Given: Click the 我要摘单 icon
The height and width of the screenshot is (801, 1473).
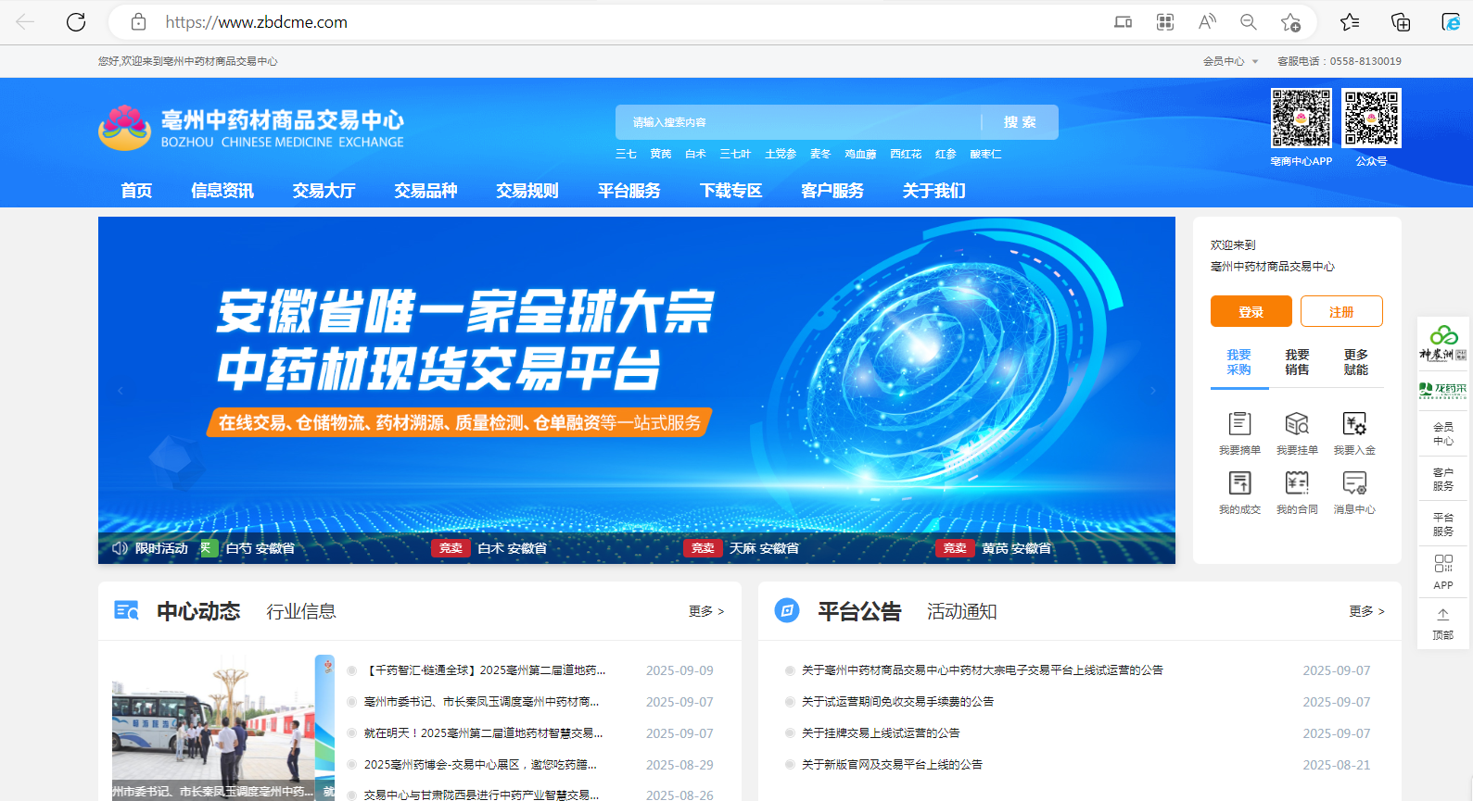Looking at the screenshot, I should coord(1239,425).
